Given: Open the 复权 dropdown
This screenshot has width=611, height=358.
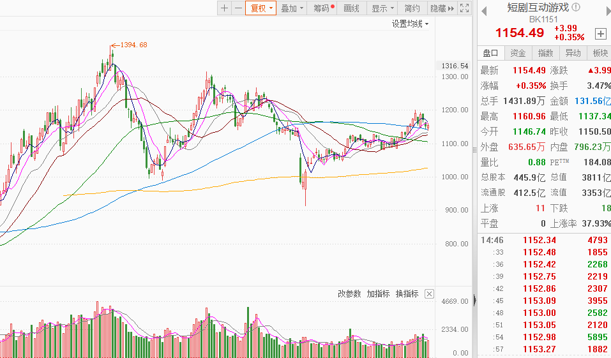Looking at the screenshot, I should click(260, 8).
